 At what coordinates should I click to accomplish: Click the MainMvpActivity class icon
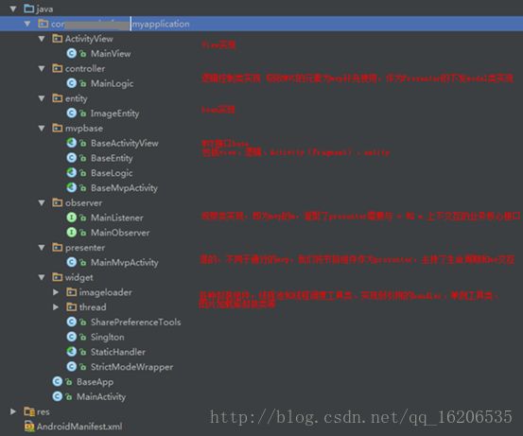click(71, 262)
